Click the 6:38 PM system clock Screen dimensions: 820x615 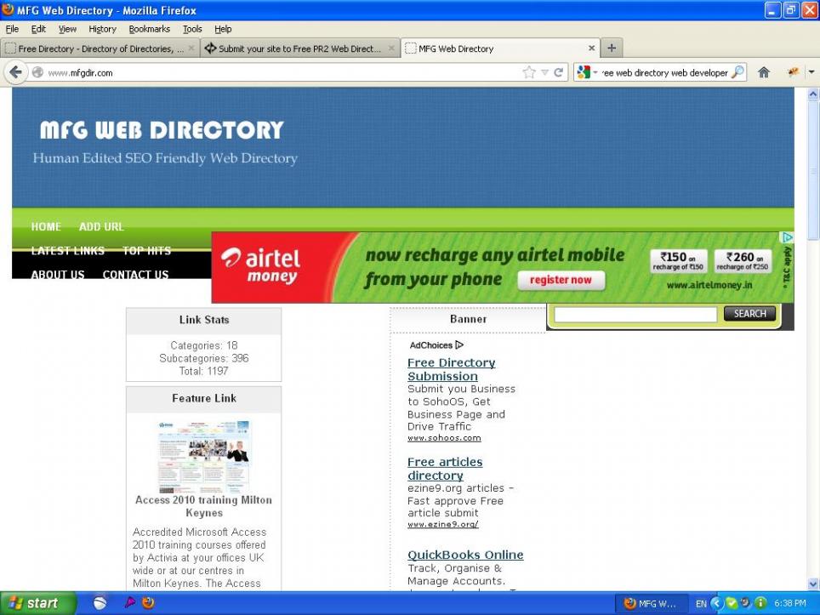789,603
